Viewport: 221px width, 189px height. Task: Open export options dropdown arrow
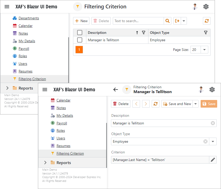pos(184,21)
